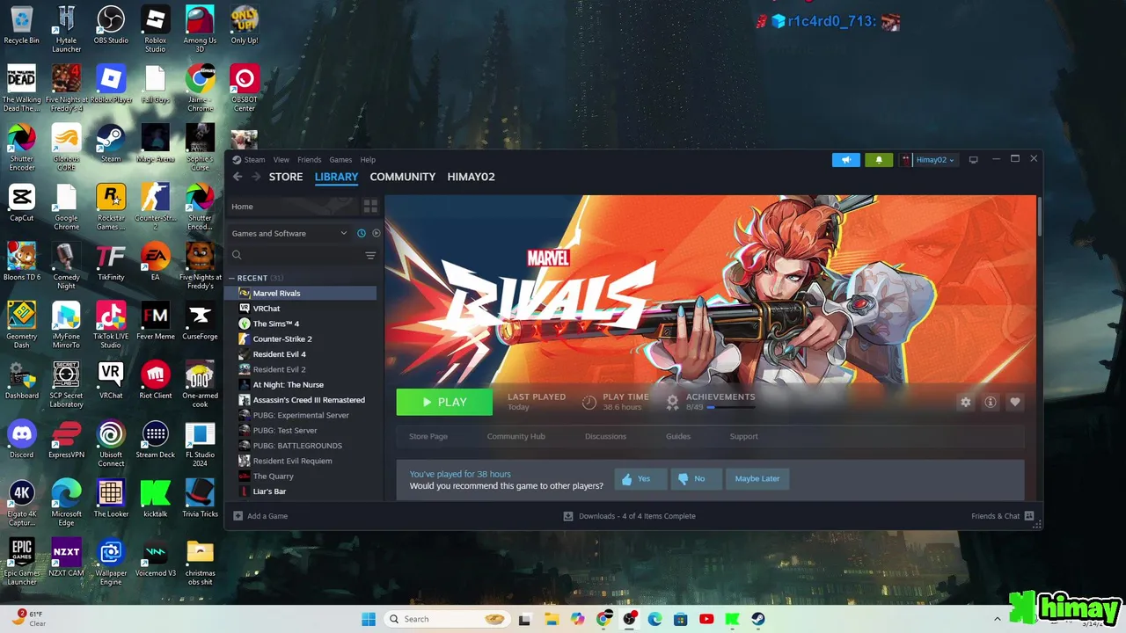Go back using Steam back arrow

tap(238, 177)
